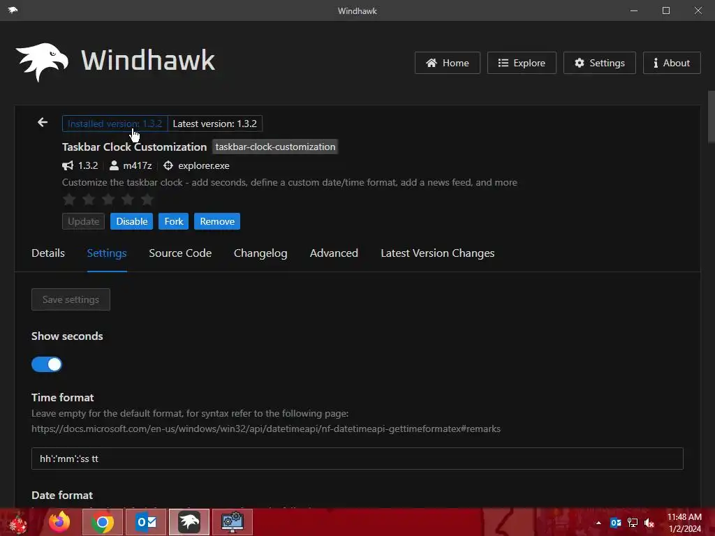
Task: Rate the mod three stars
Action: pyautogui.click(x=108, y=199)
